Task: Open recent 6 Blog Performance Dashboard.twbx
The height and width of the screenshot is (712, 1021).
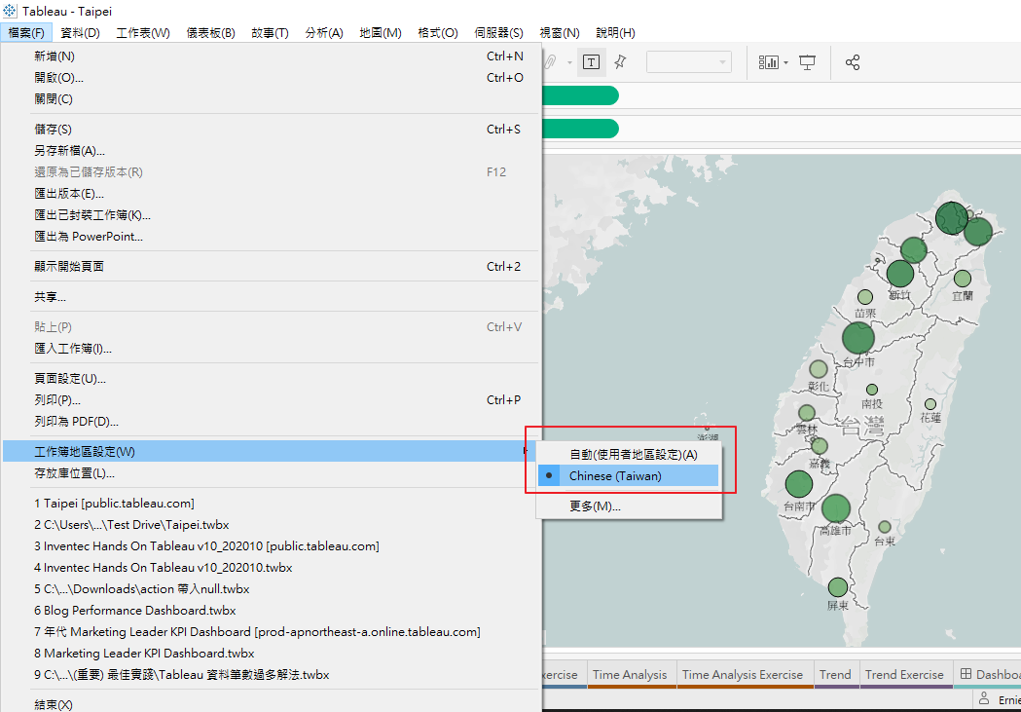Action: tap(271, 611)
